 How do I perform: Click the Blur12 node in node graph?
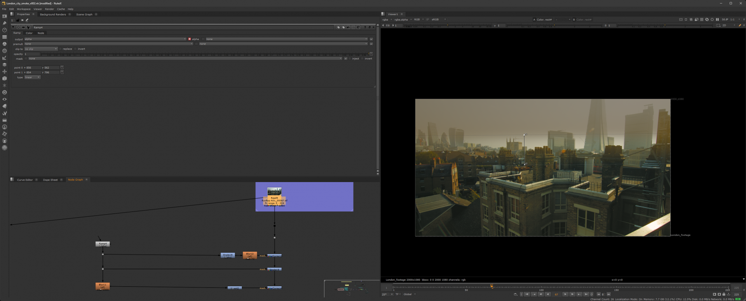click(249, 255)
